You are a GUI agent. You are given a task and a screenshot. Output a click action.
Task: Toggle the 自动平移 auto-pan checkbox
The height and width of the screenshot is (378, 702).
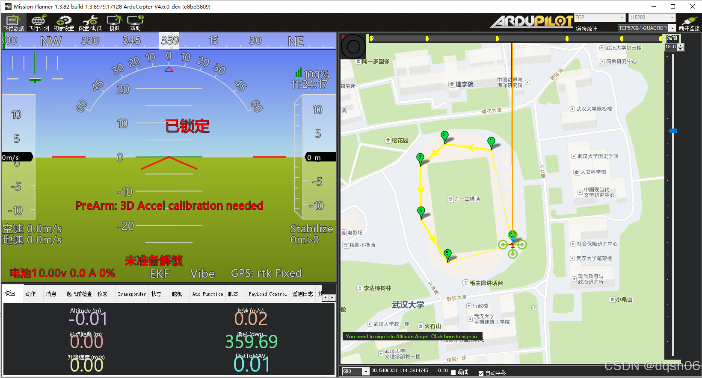coord(481,373)
